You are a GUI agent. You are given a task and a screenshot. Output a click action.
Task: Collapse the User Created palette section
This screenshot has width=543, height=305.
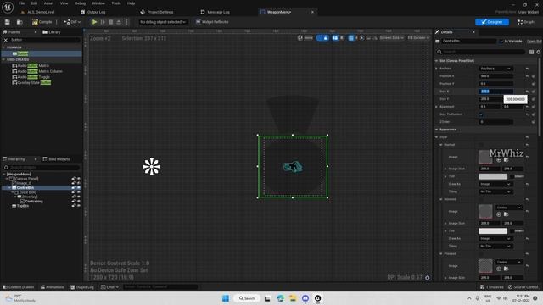[3, 59]
